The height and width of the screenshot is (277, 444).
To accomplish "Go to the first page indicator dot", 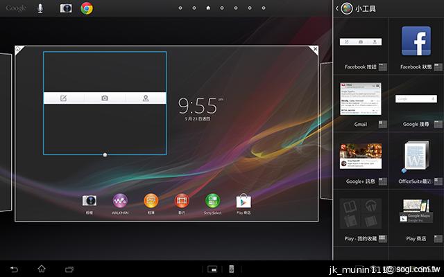I will (180, 8).
